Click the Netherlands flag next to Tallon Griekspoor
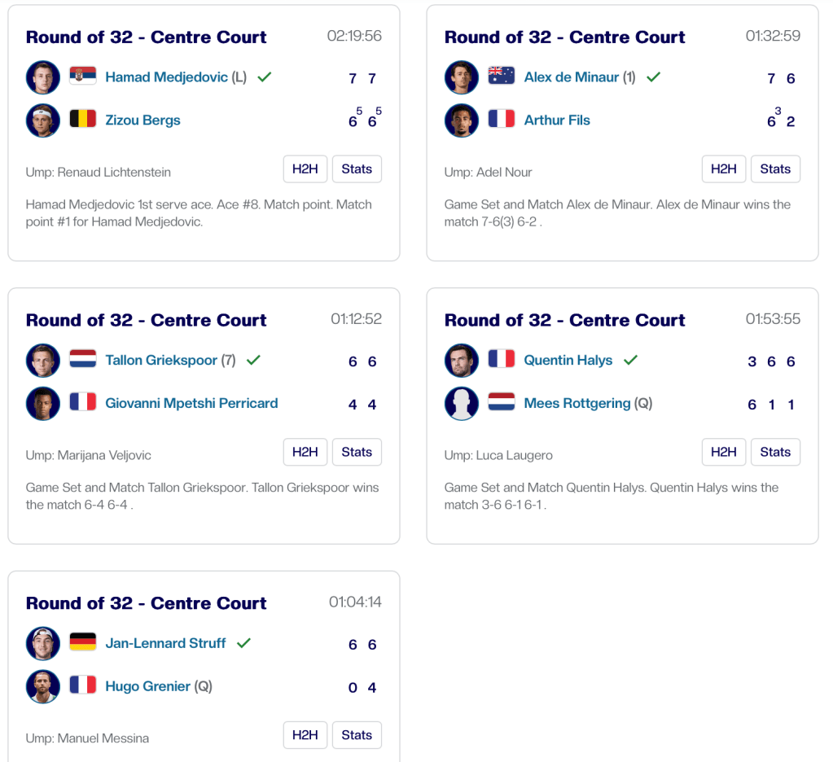 [x=83, y=360]
